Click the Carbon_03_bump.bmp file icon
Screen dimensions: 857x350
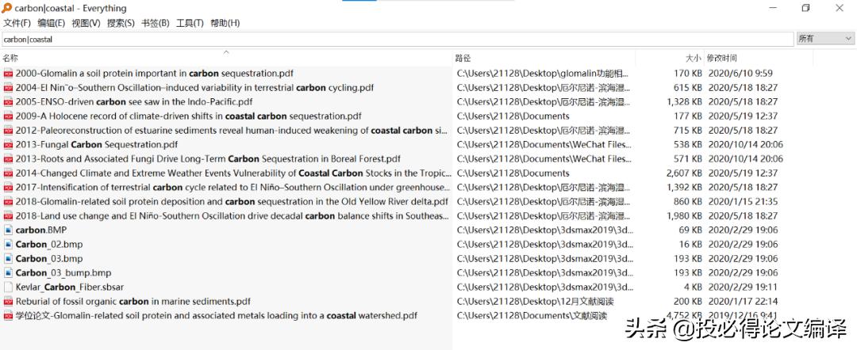coord(8,273)
